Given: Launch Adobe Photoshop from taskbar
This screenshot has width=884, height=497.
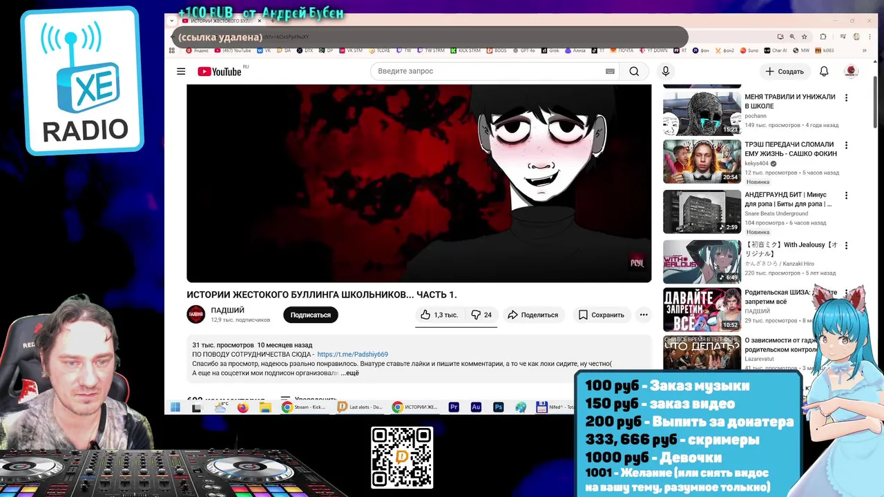Looking at the screenshot, I should (x=498, y=407).
